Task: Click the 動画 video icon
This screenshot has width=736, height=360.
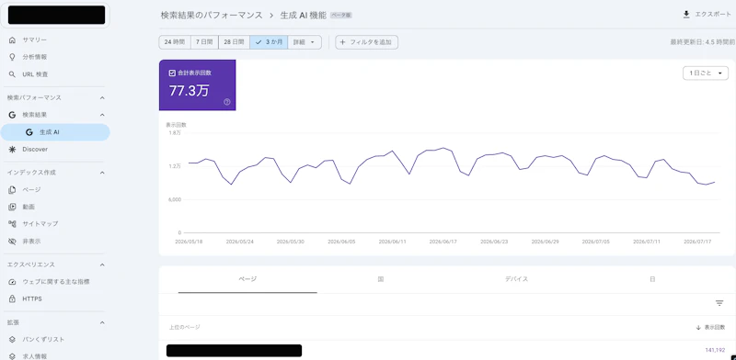Action: (x=12, y=207)
